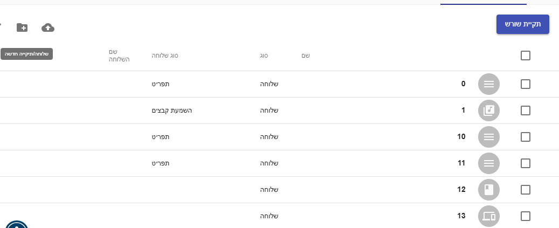Sort by the שם column header
Screen dimensions: 559x228
coord(306,56)
